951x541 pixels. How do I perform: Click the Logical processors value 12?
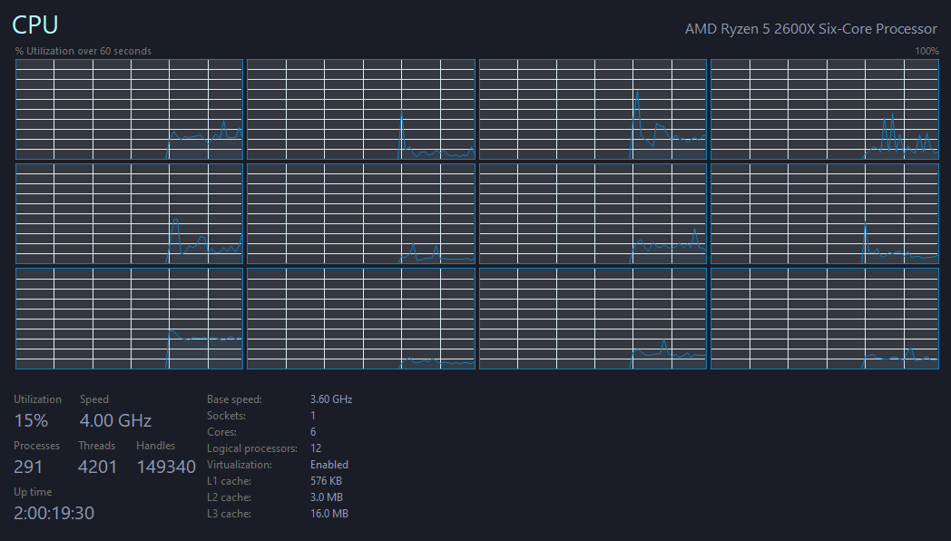[316, 448]
